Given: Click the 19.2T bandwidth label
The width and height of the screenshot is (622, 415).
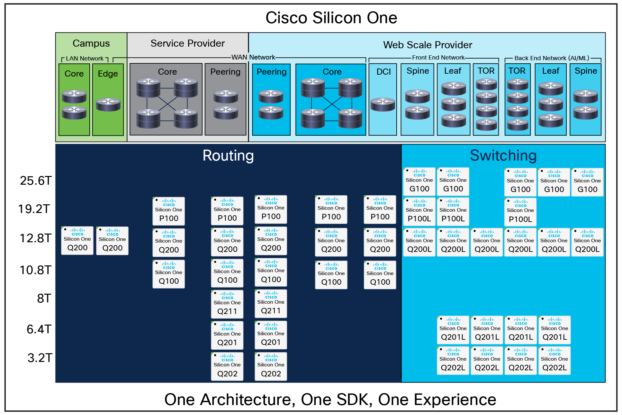Looking at the screenshot, I should (x=34, y=209).
